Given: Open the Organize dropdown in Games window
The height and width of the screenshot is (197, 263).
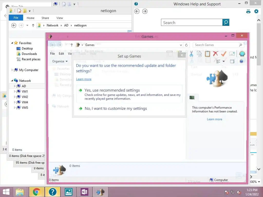Looking at the screenshot, I should (x=60, y=61).
